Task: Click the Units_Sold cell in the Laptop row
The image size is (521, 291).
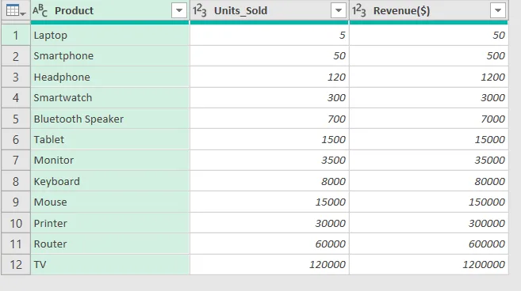Action: (x=270, y=35)
